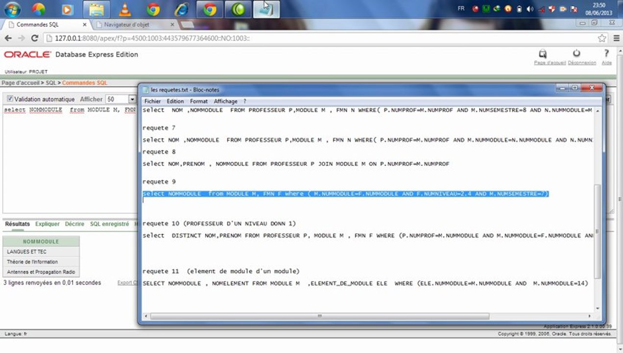Select the Antennes et Propagation Radio row

[41, 272]
